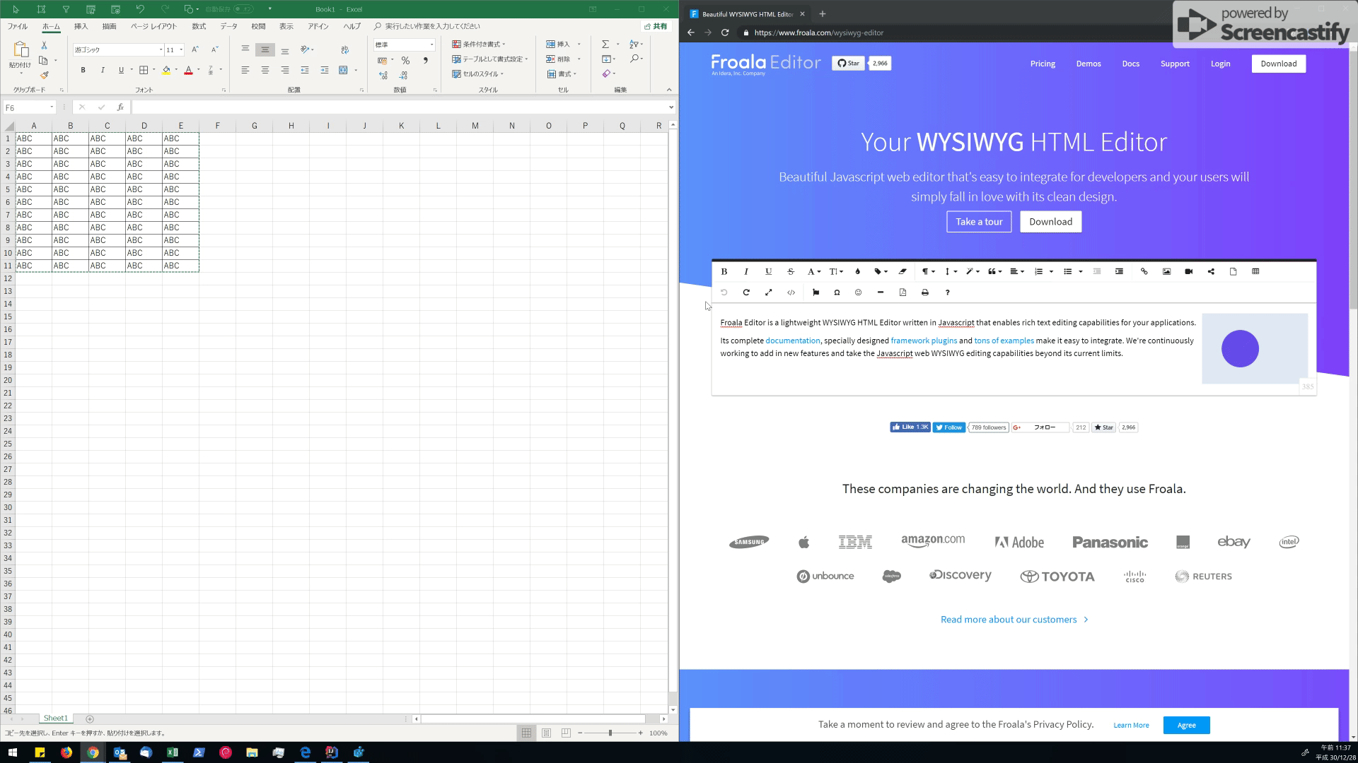Open the number format dropdown in Excel
Image resolution: width=1358 pixels, height=763 pixels.
[x=431, y=45]
